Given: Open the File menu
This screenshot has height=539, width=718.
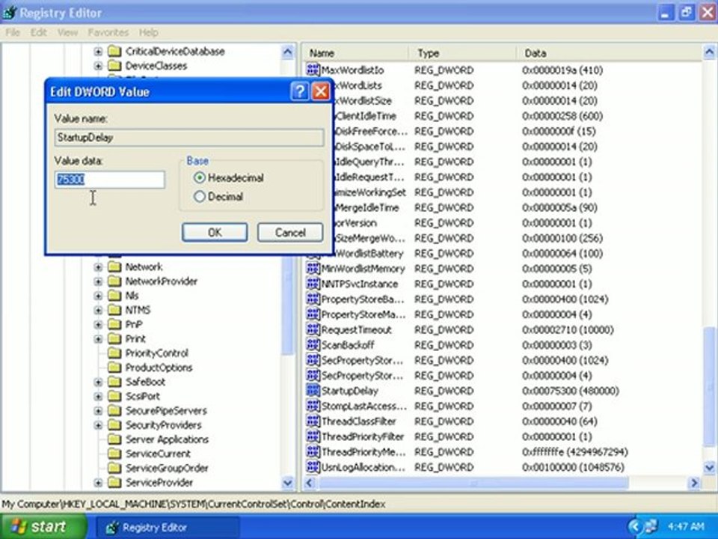Looking at the screenshot, I should (13, 32).
